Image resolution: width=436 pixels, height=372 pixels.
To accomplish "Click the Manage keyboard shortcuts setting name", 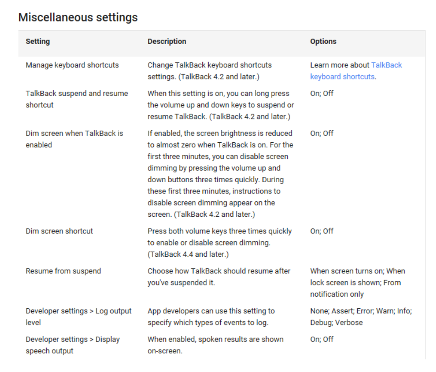I will tap(72, 65).
